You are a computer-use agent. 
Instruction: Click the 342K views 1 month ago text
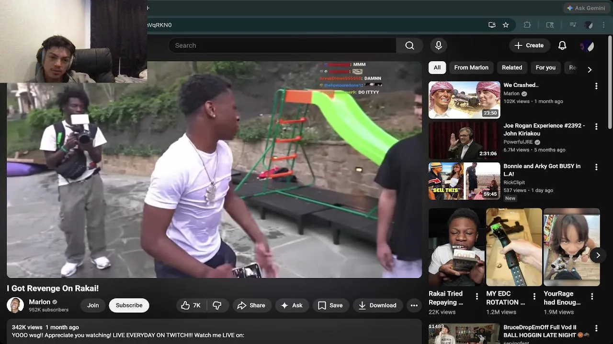[45, 327]
